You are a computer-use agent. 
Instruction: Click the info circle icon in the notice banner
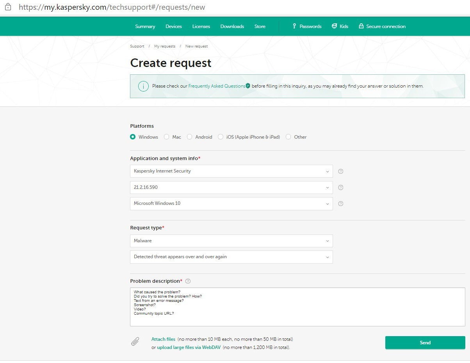tap(143, 86)
